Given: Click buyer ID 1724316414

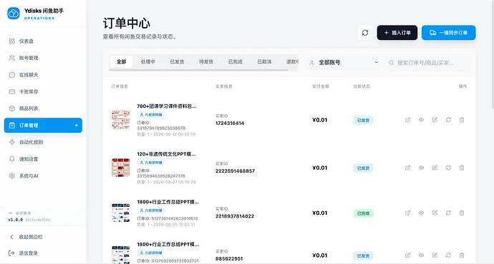Looking at the screenshot, I should pos(230,123).
